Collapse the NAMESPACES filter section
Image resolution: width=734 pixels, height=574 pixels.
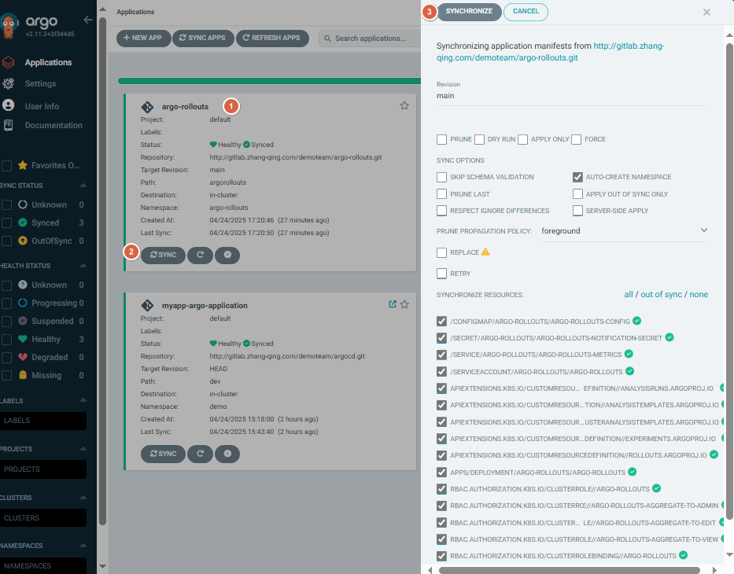[83, 546]
